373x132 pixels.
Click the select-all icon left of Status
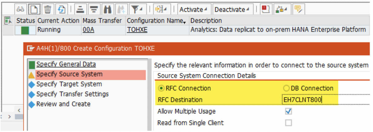pyautogui.click(x=8, y=21)
